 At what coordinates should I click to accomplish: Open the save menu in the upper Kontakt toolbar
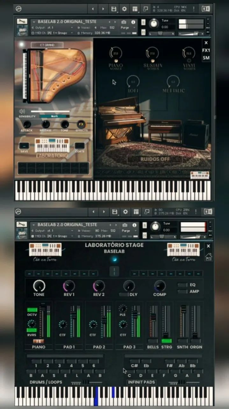point(114,9)
